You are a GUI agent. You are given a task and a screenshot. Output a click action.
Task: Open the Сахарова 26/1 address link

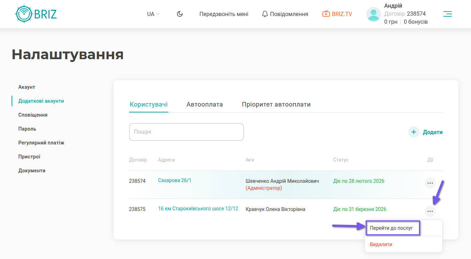(175, 180)
